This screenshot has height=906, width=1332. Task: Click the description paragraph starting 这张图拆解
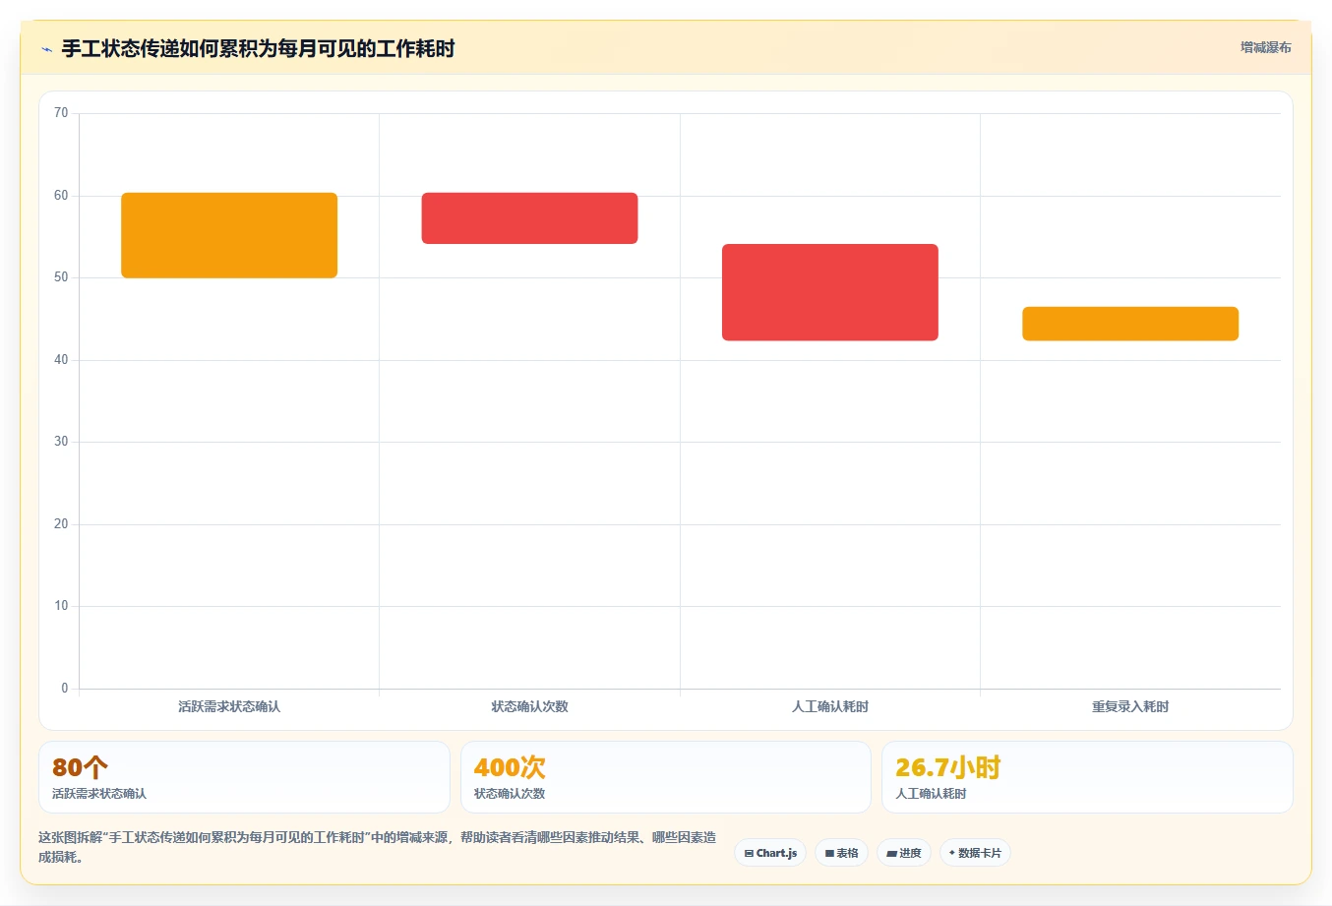coord(378,847)
